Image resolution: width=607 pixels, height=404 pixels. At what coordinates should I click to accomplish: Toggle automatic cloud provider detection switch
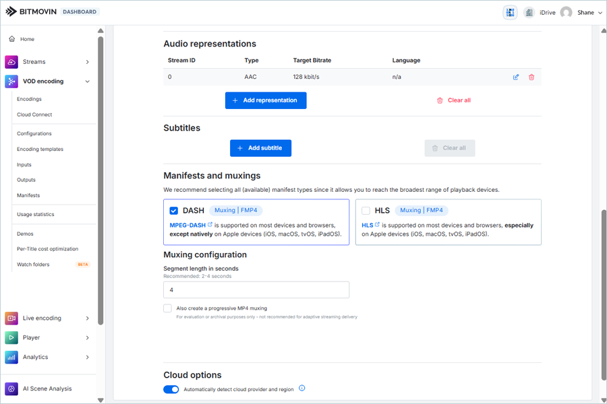coord(171,389)
